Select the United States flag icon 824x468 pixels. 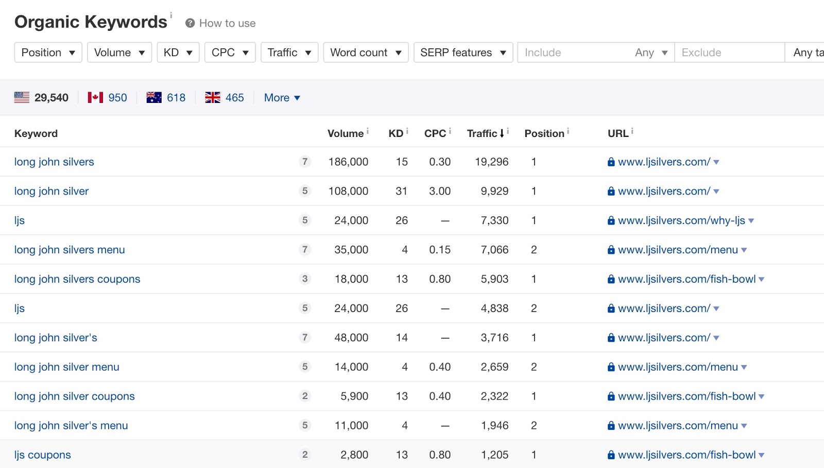(22, 97)
